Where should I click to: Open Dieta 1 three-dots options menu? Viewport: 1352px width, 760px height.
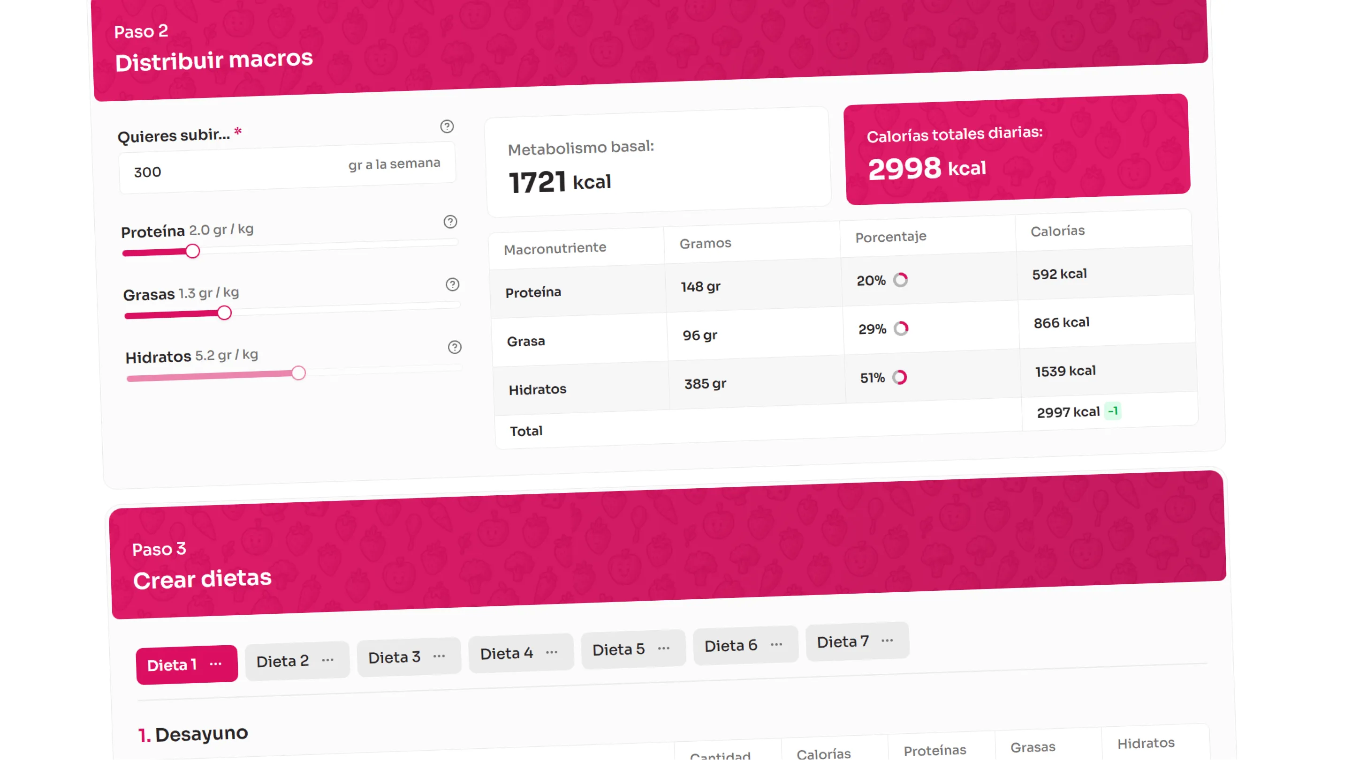216,664
